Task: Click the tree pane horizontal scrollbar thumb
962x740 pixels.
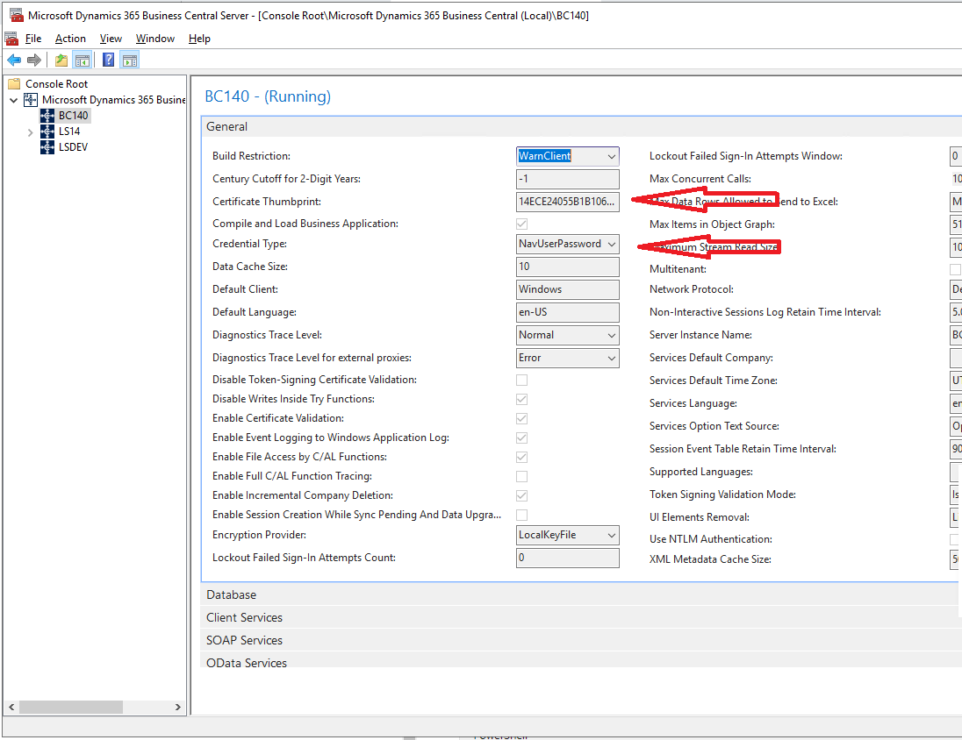Action: point(70,707)
